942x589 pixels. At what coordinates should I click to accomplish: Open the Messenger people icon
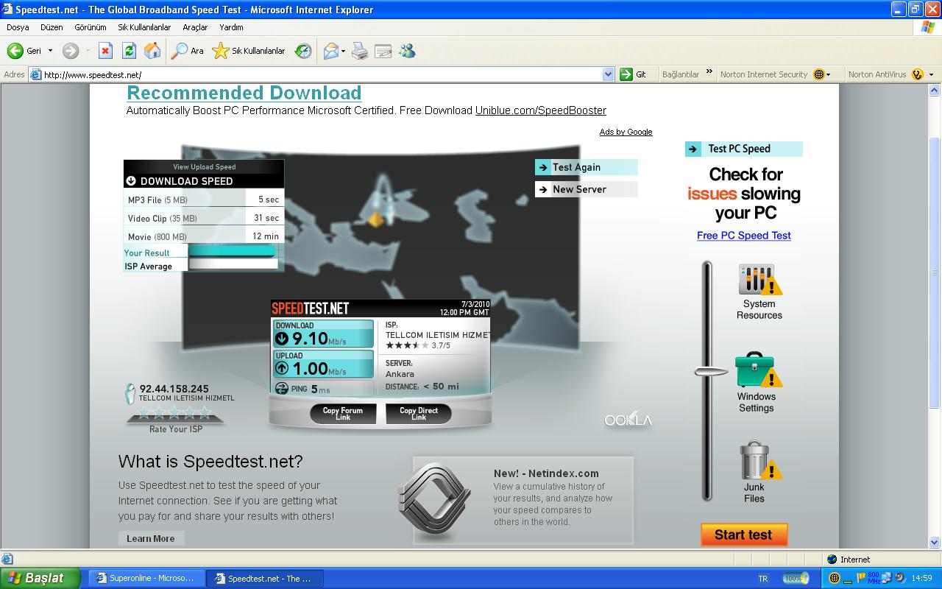[407, 51]
